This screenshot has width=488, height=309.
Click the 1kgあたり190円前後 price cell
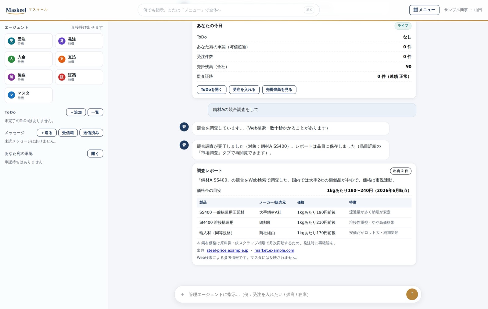pos(316,212)
